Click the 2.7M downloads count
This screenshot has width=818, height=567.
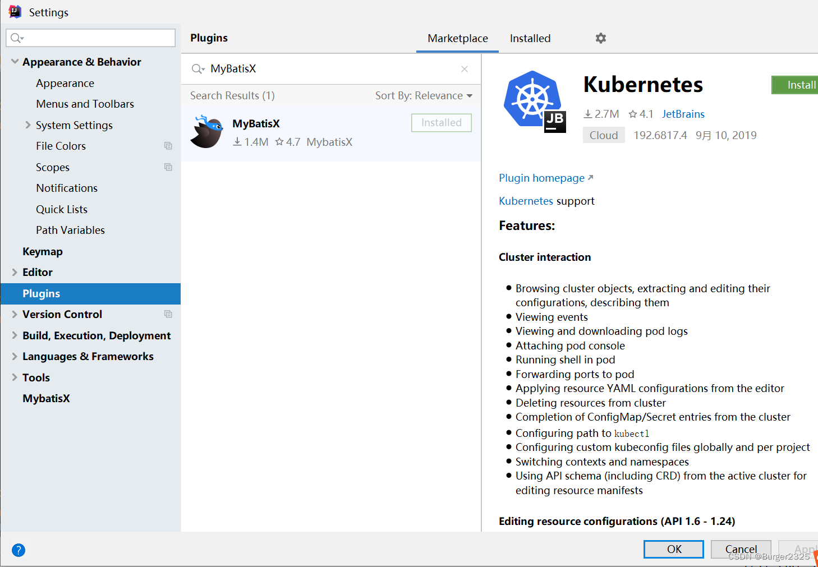pyautogui.click(x=601, y=114)
